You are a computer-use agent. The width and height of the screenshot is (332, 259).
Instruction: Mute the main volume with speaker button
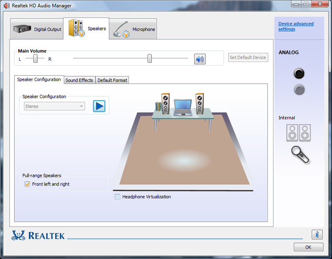click(200, 59)
